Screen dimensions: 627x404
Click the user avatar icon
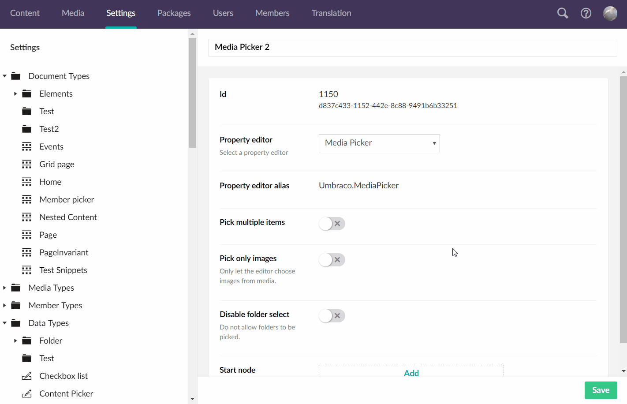coord(610,13)
